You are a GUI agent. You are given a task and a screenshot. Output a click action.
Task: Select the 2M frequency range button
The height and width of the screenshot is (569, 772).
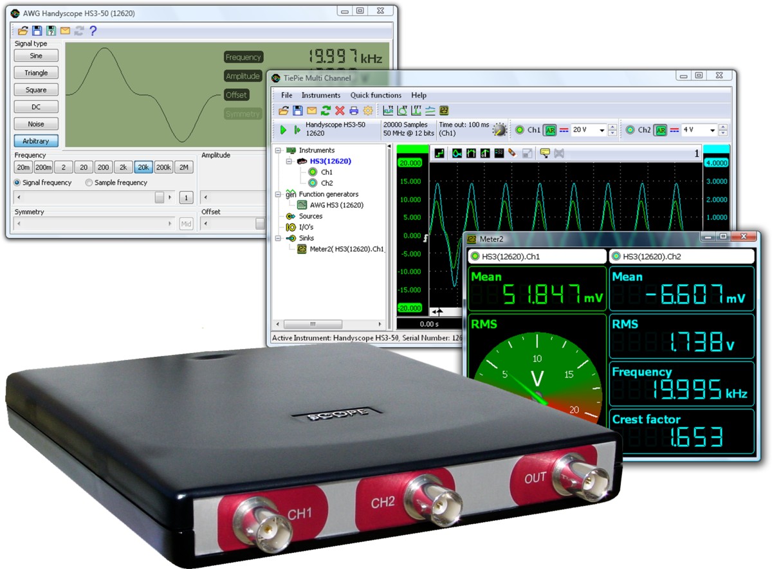[184, 167]
